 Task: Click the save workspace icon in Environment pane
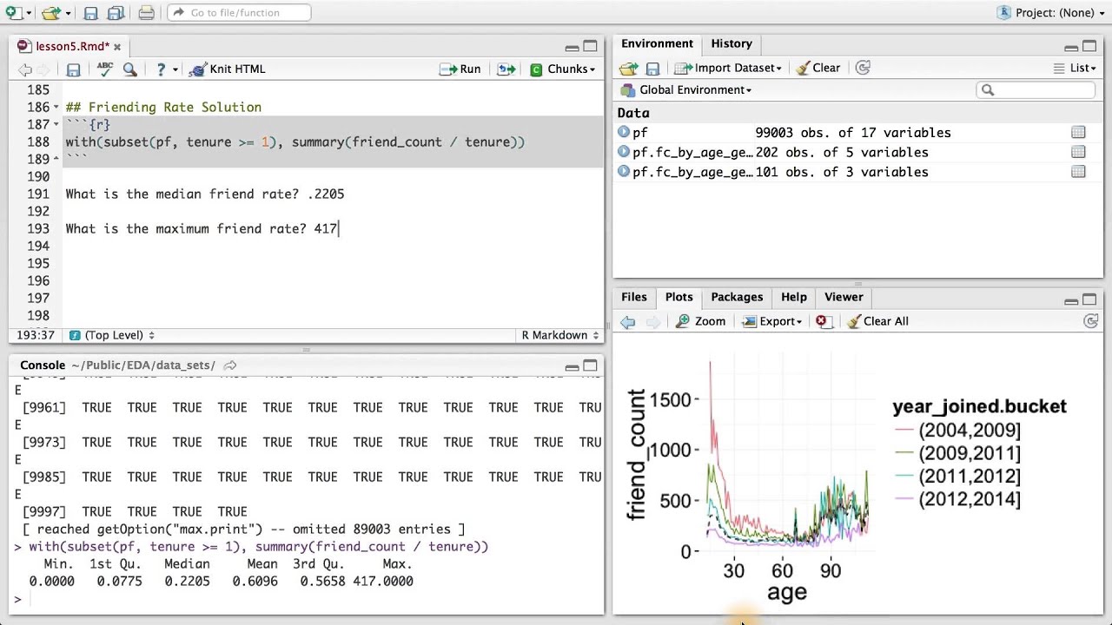[x=652, y=68]
